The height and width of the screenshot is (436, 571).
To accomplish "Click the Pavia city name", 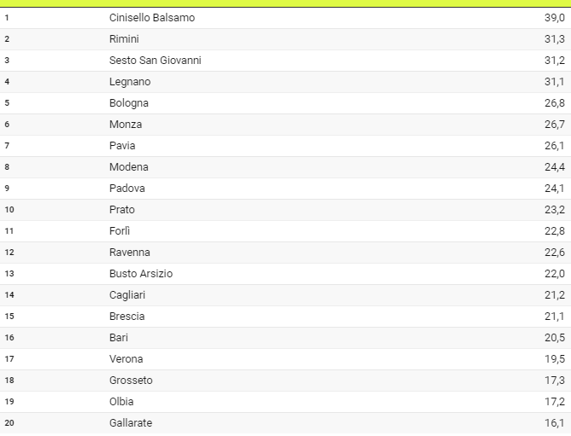I will (x=122, y=146).
